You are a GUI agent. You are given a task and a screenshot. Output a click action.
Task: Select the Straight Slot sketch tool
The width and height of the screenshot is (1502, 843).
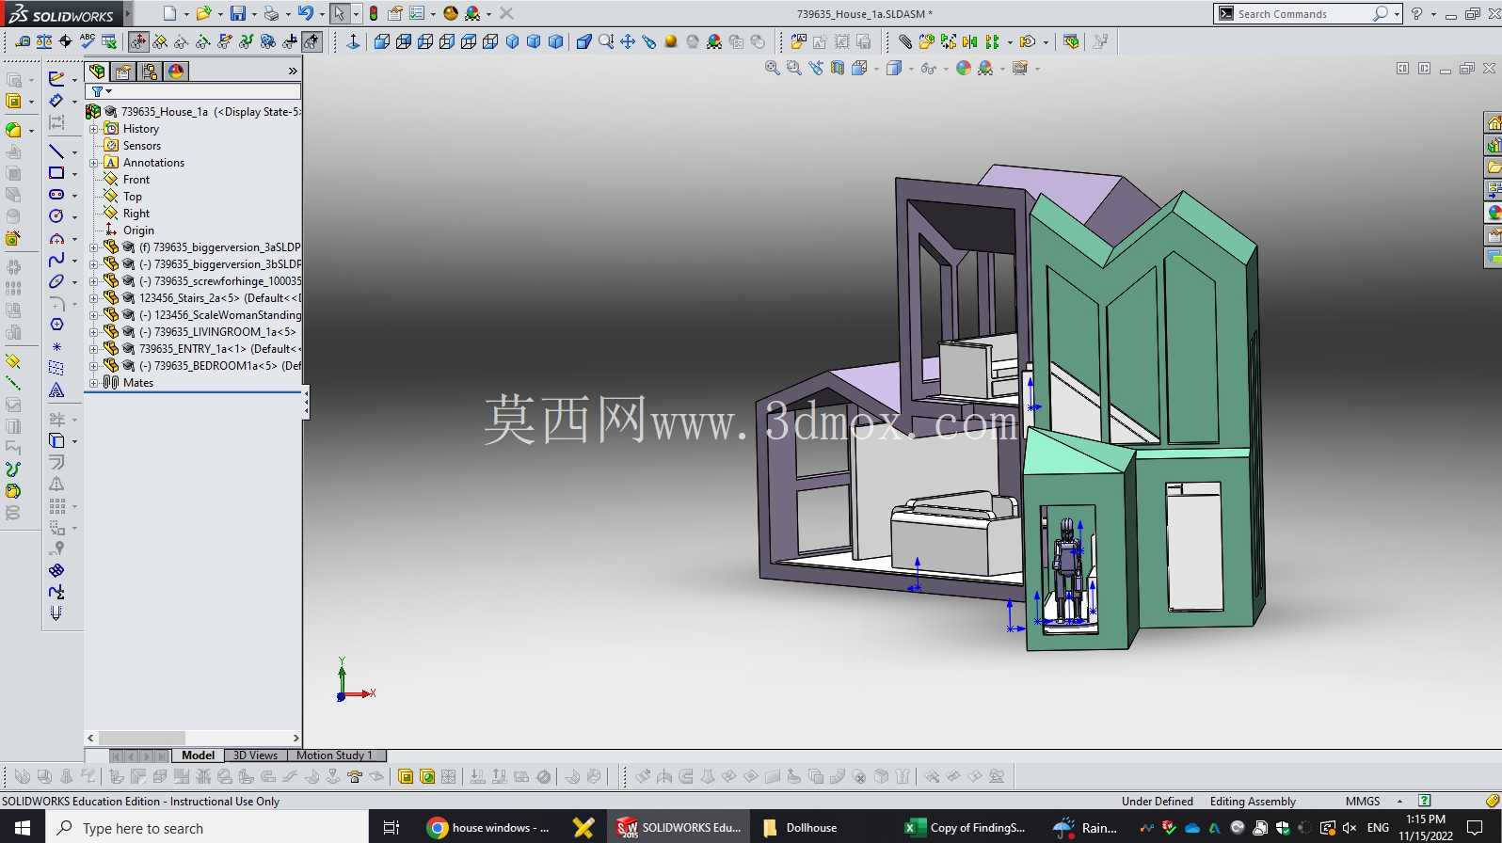[x=56, y=195]
